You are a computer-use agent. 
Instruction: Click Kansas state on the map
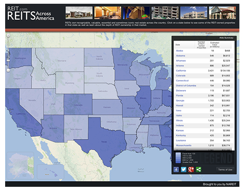coord(107,107)
